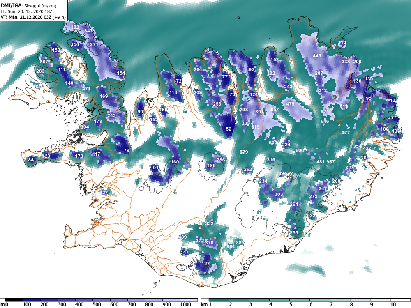The width and height of the screenshot is (411, 308).
Task: Click the visibility value 79 on the map
Action: point(127,150)
